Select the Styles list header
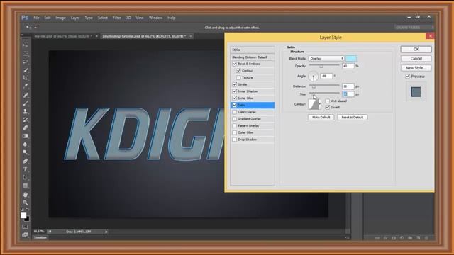This screenshot has width=454, height=255. point(253,50)
